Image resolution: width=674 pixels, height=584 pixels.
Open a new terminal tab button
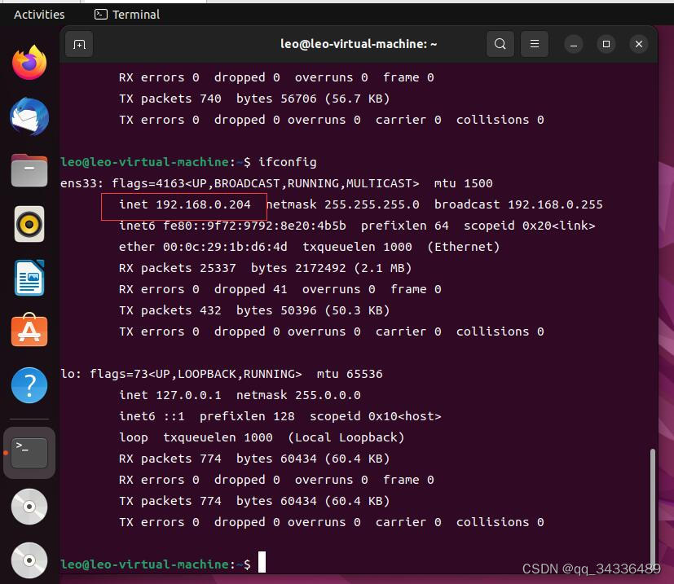point(79,44)
